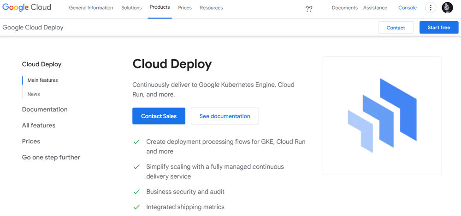Click checkmark beside 'Create deployment processing flows'
The image size is (461, 216).
pos(136,142)
